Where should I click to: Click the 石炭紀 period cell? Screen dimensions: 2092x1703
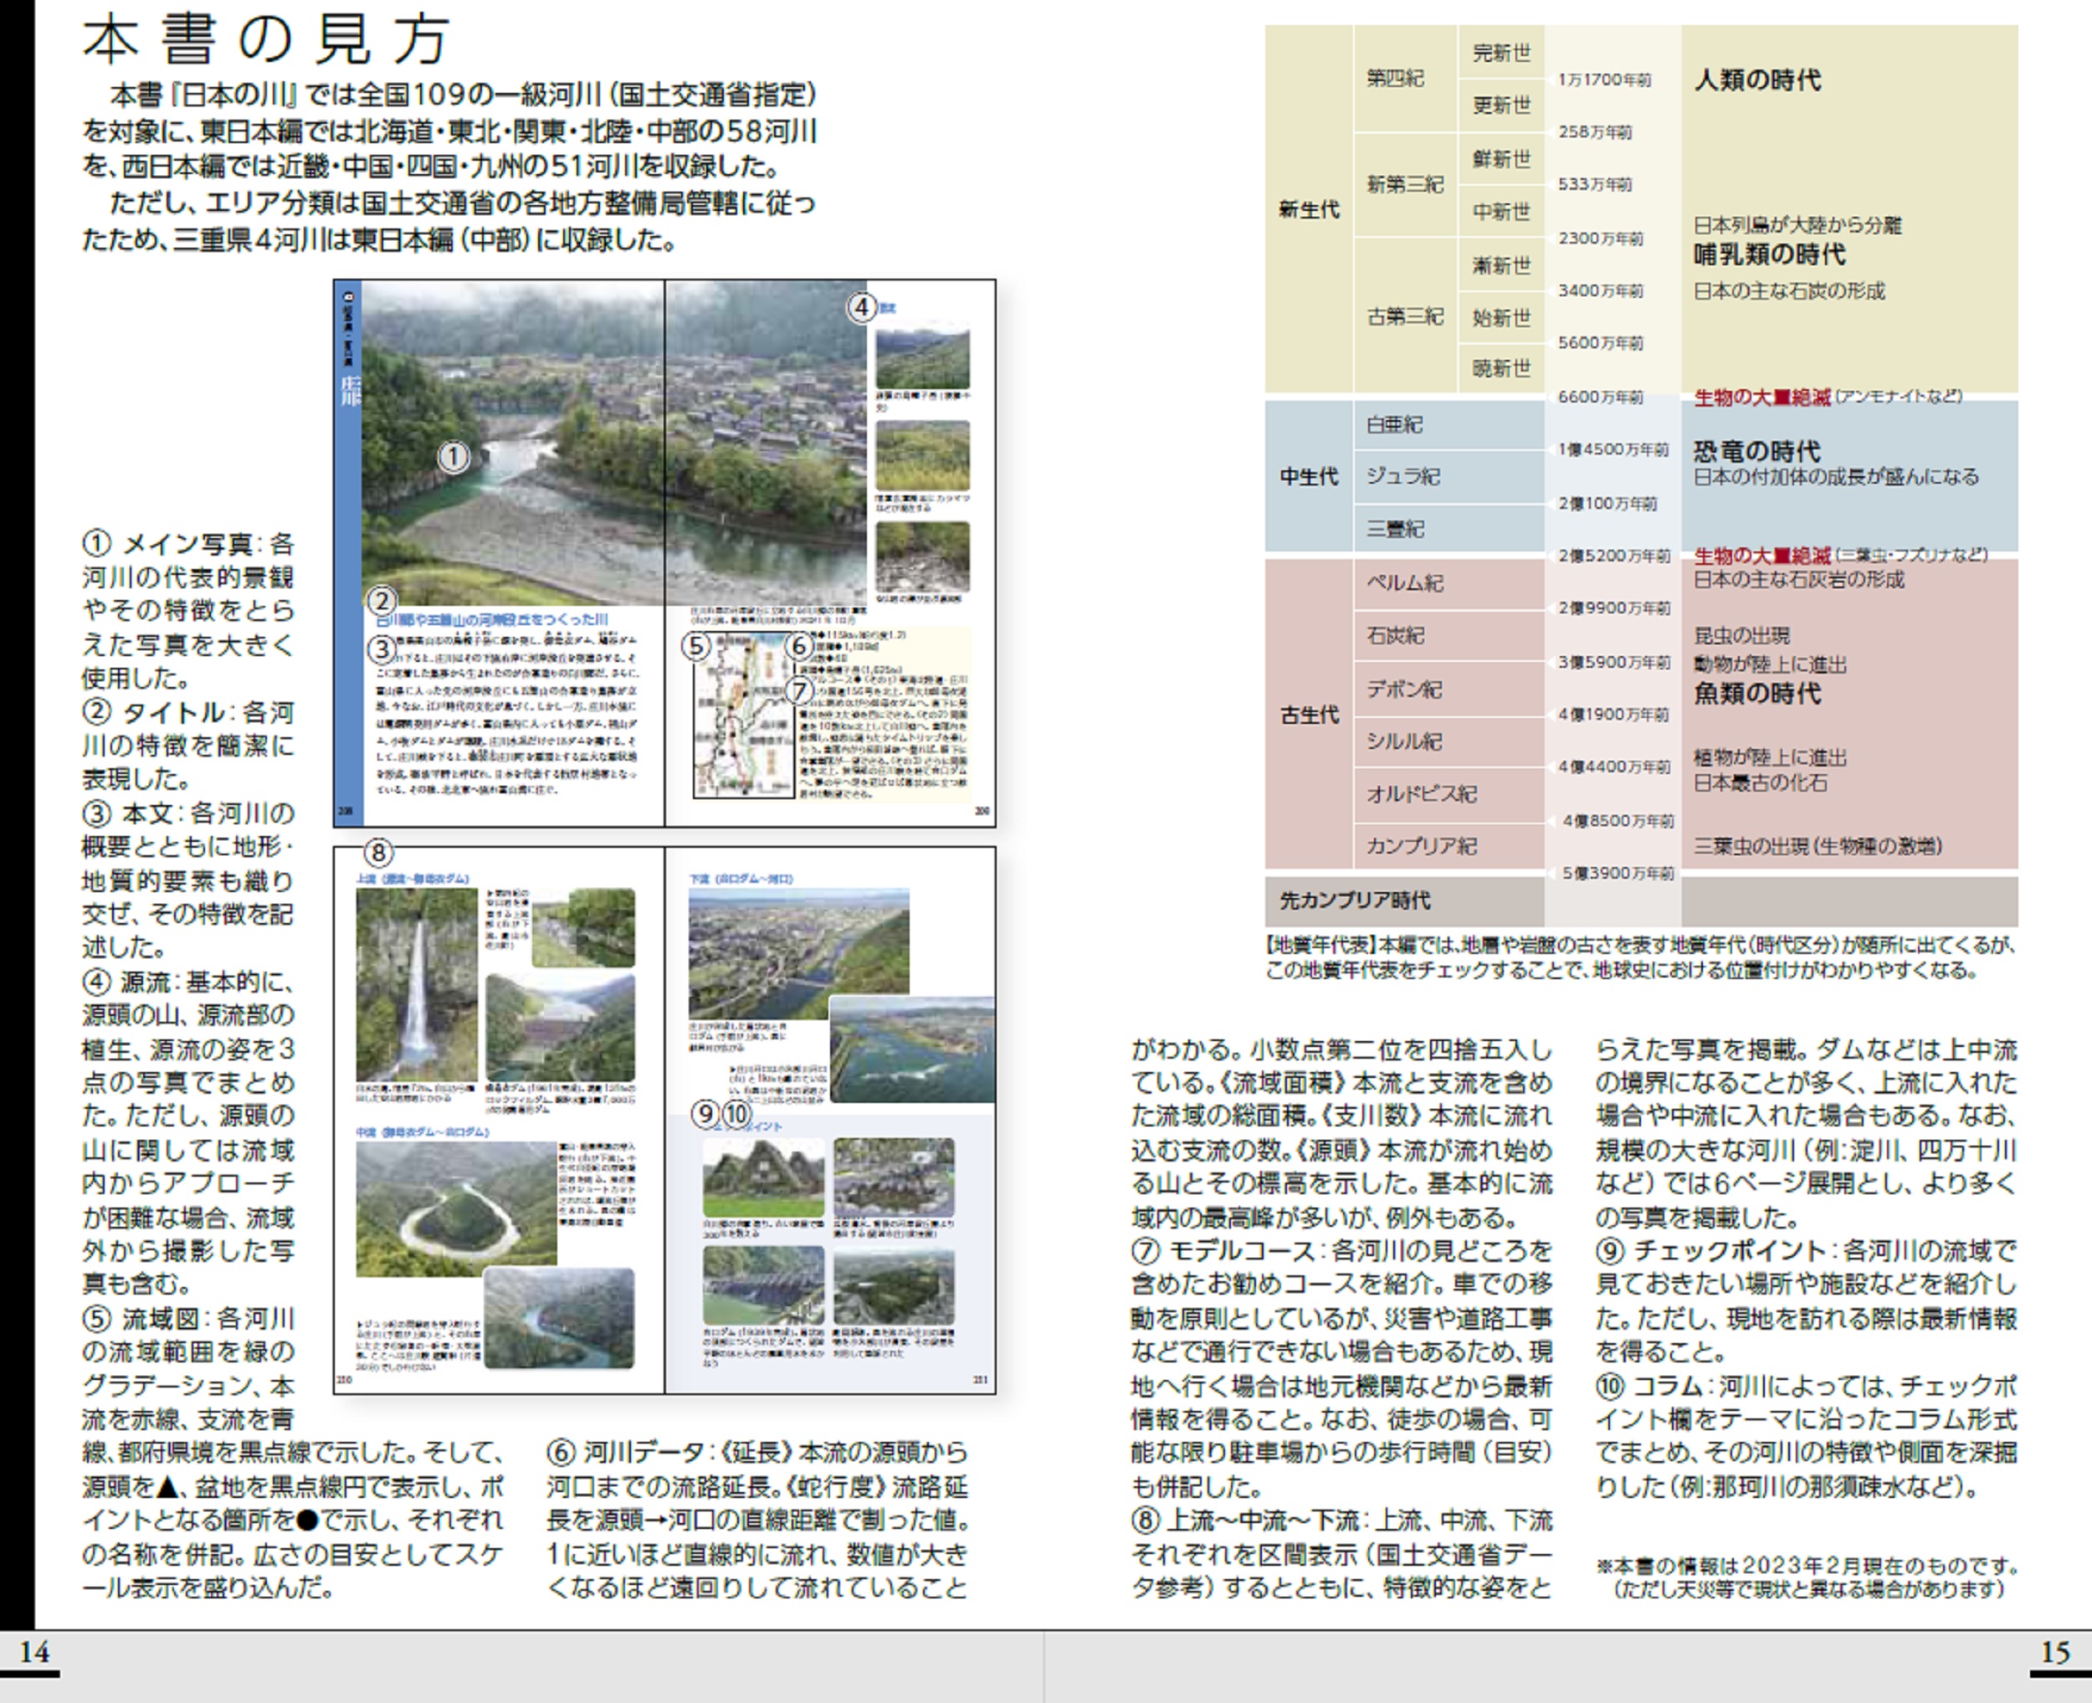coord(1449,636)
